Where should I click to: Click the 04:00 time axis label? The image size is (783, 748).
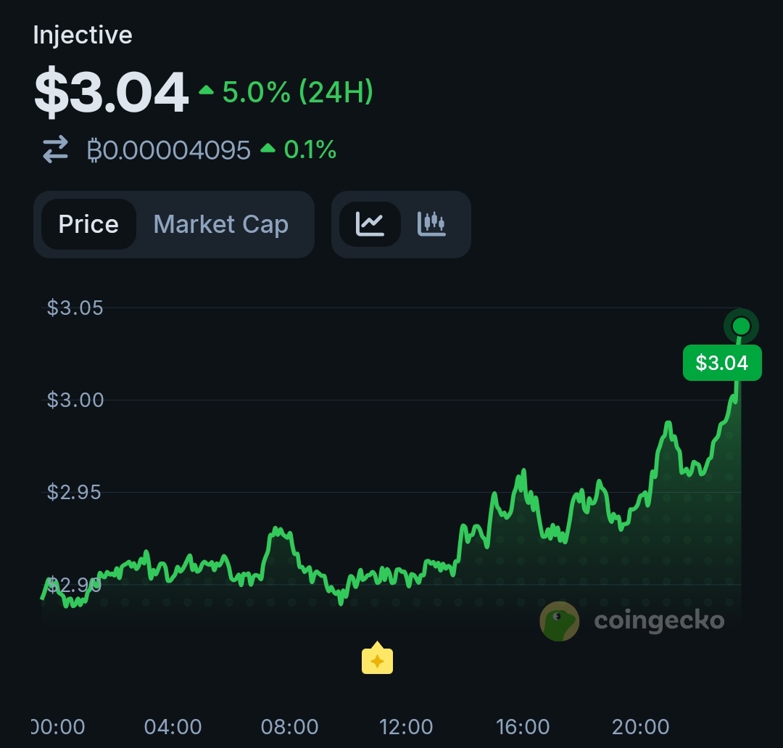173,726
